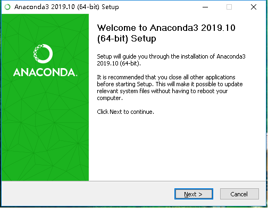Abort installation with the Cancel button
The image size is (268, 208).
tap(239, 194)
